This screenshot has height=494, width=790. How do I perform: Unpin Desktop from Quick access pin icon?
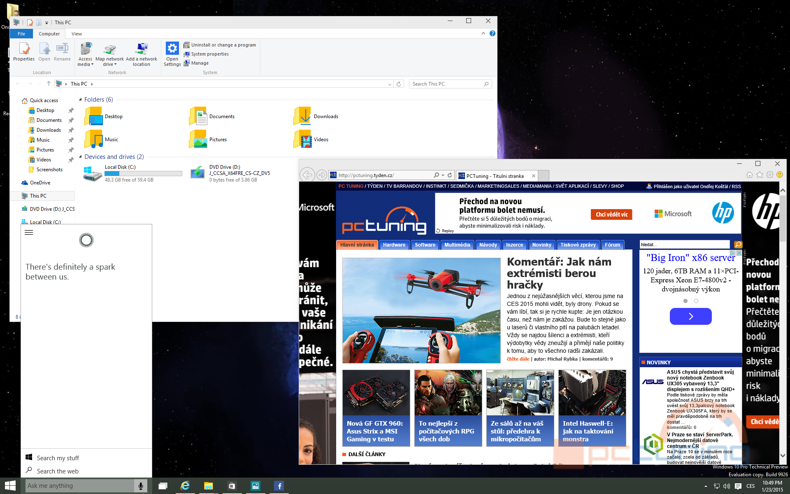click(71, 110)
